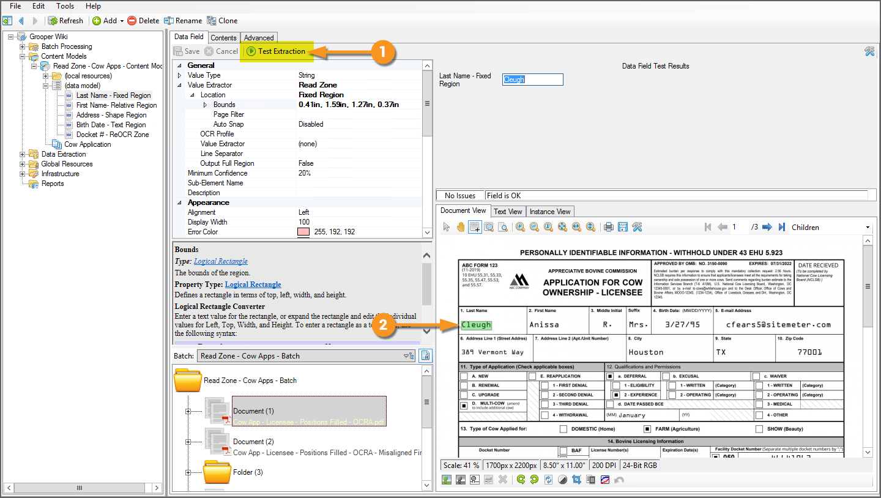Print the document using printer icon
The width and height of the screenshot is (881, 498).
(608, 227)
